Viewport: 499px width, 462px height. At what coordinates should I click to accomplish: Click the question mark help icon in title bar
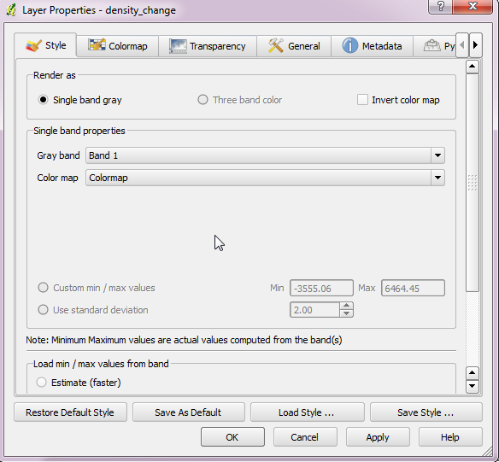click(440, 6)
